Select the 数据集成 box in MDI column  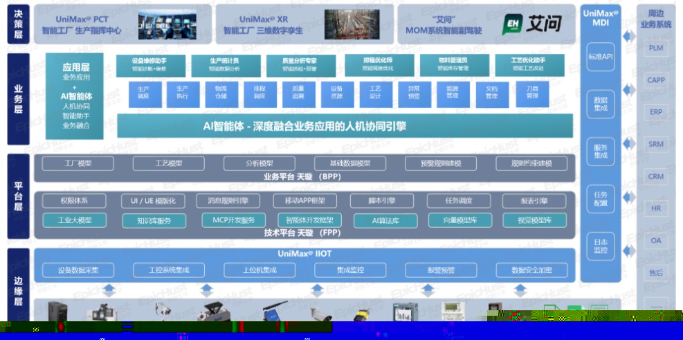600,105
